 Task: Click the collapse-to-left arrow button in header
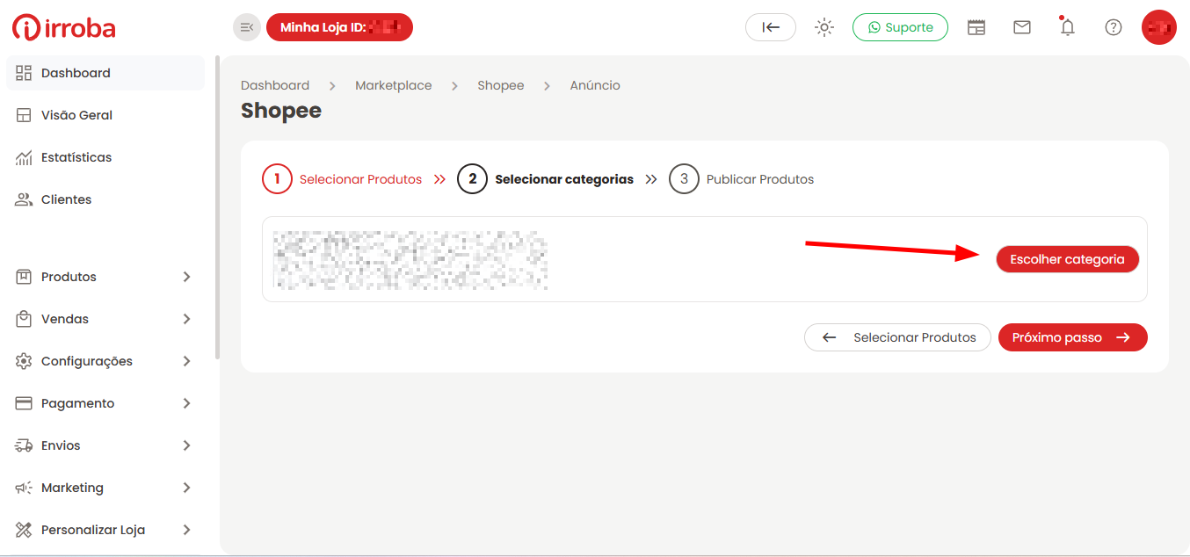[x=771, y=27]
